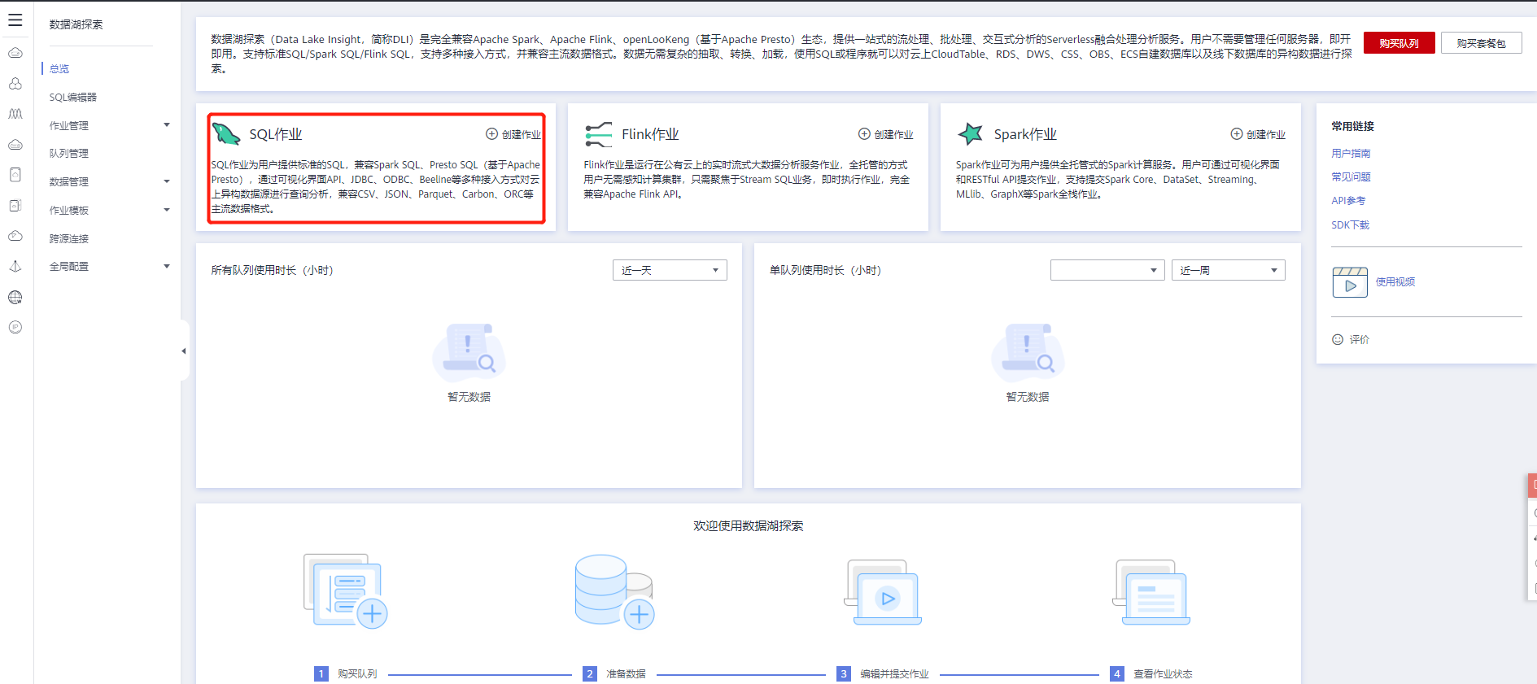Click the 查看作业状态 laptop illustration
This screenshot has height=684, width=1537.
pos(1151,591)
